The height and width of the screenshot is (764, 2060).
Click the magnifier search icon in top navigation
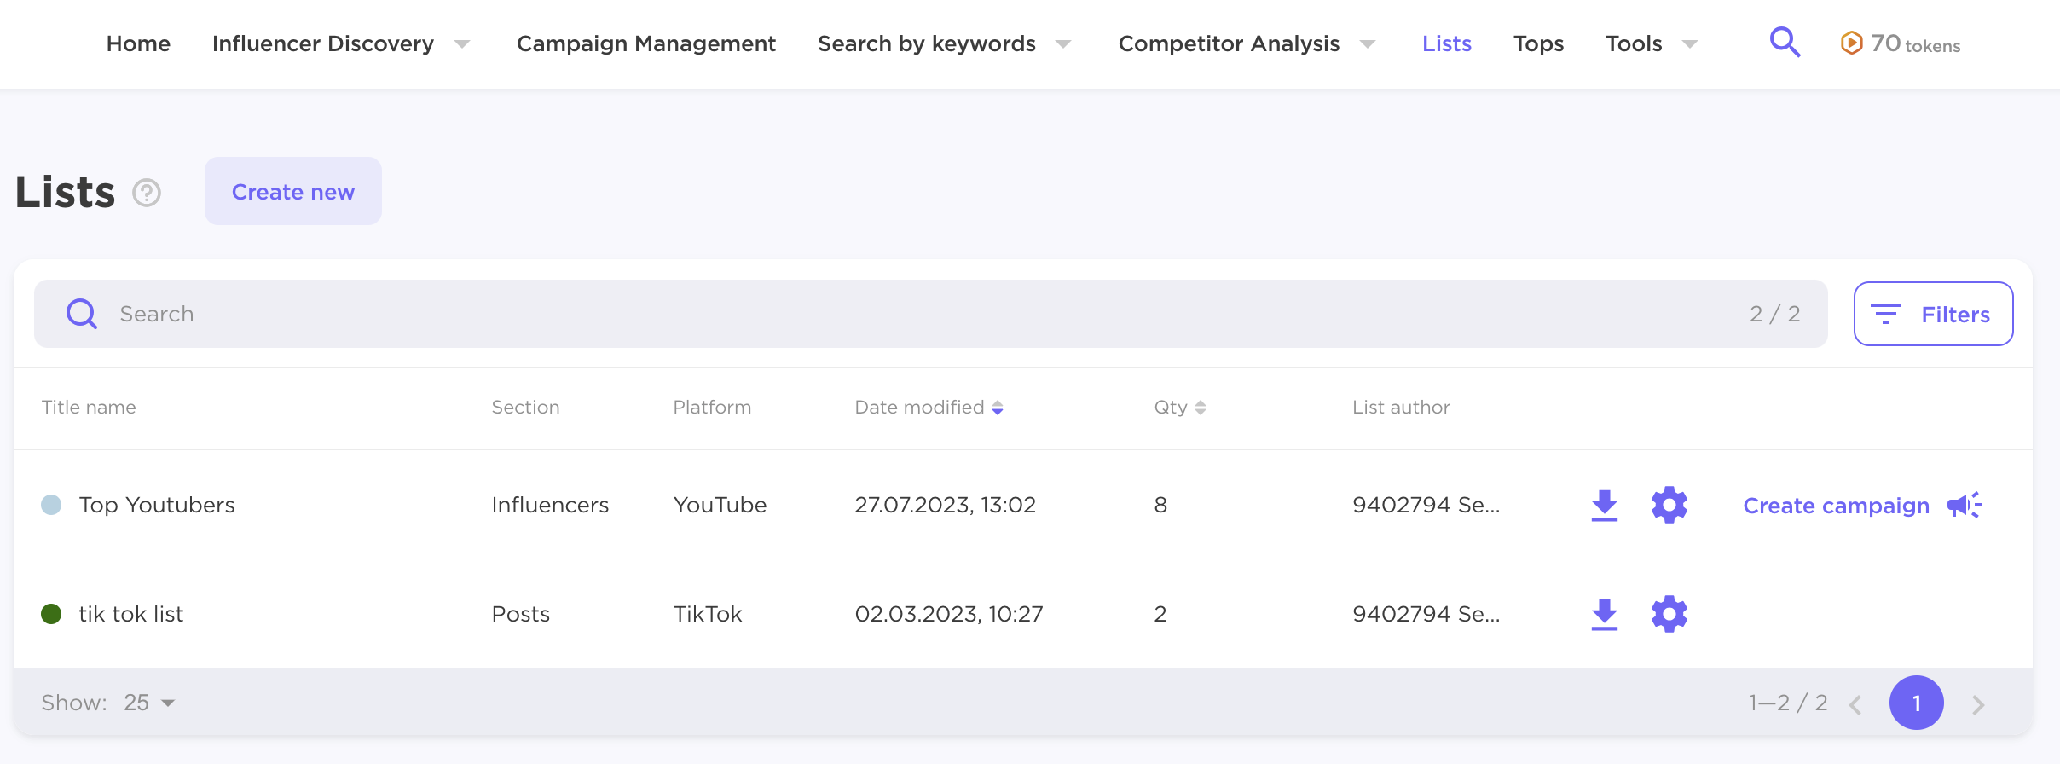coord(1785,42)
